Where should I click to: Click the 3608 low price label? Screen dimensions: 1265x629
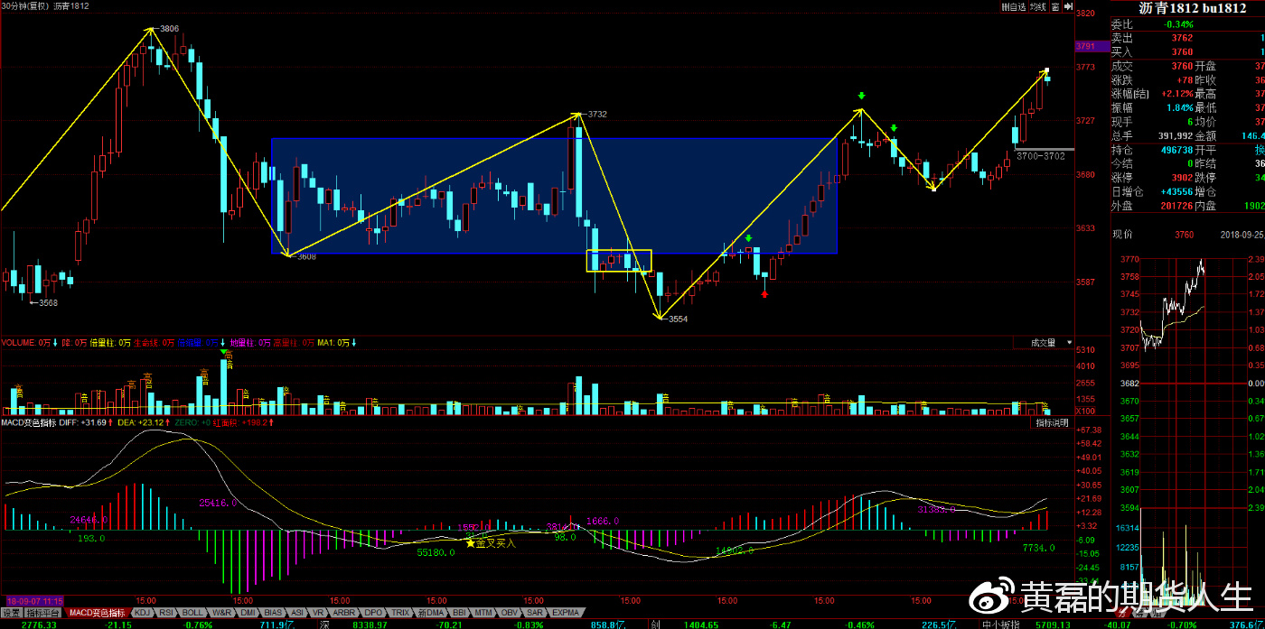click(x=306, y=257)
